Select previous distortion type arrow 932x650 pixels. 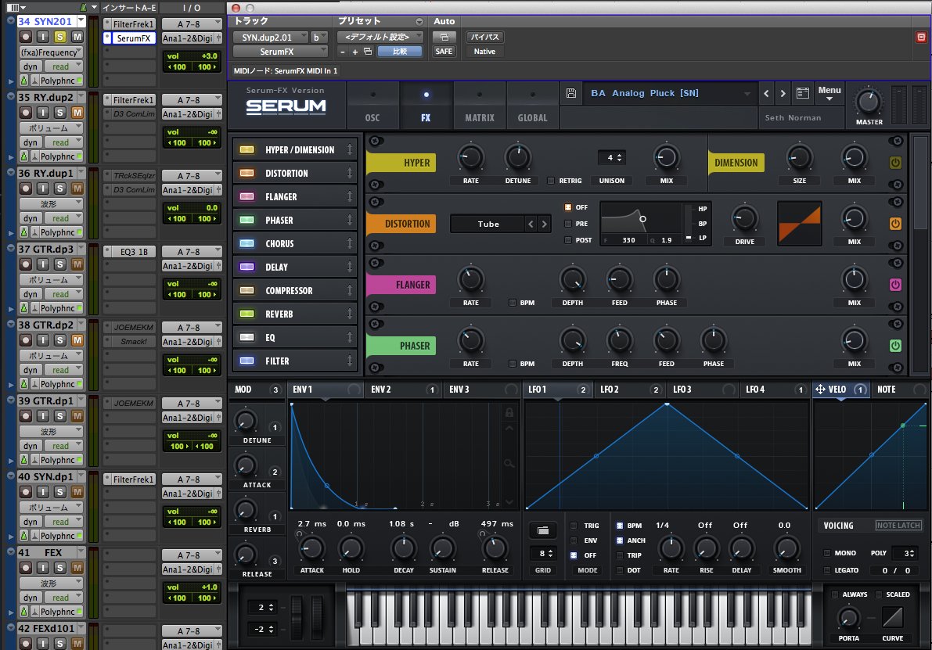[531, 224]
